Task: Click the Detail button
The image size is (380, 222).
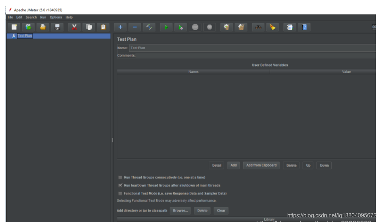Action: pos(217,165)
